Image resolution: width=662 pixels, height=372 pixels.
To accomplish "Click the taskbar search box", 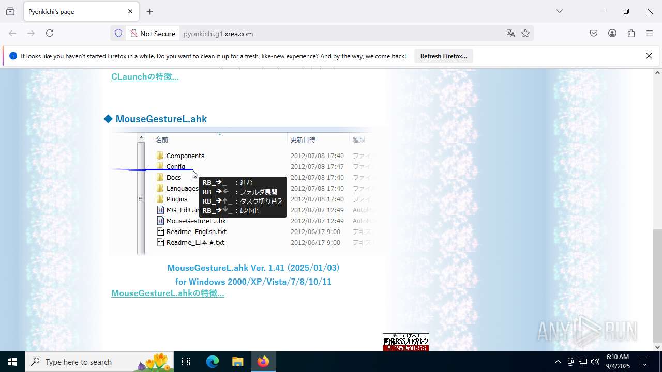I will click(99, 362).
